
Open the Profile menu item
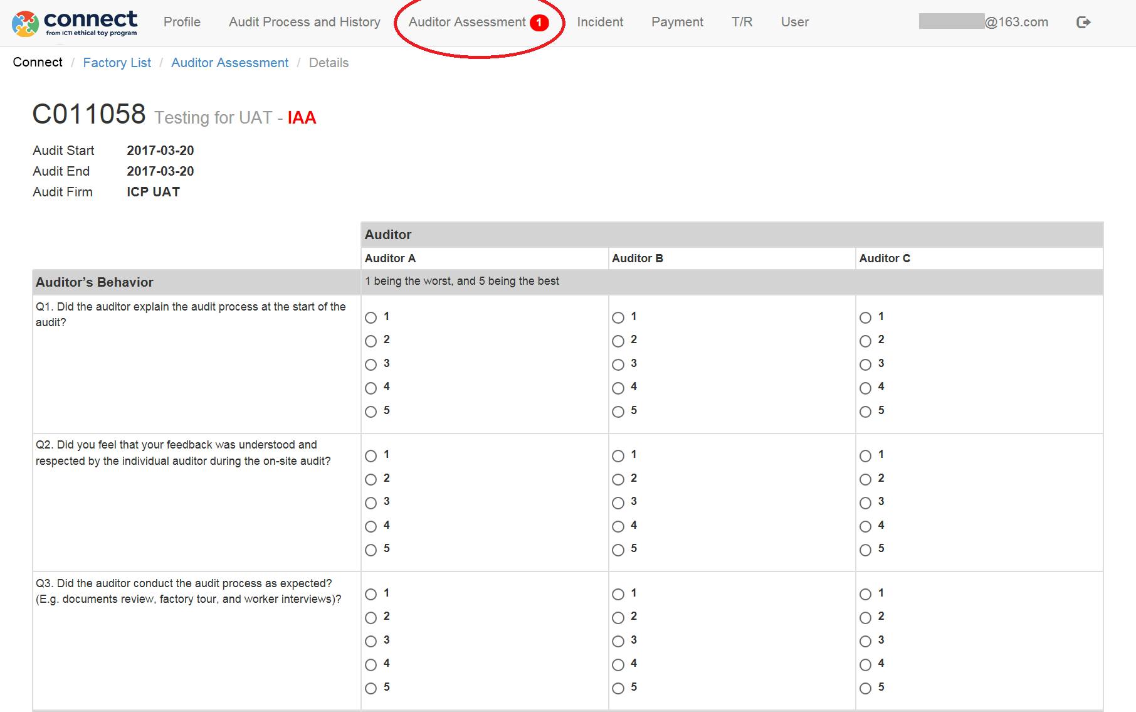182,22
